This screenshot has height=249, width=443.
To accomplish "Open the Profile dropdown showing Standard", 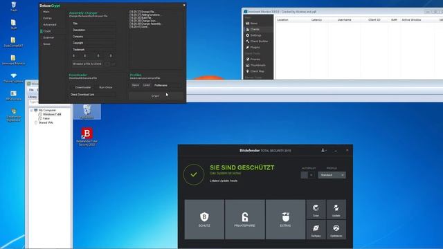I will pyautogui.click(x=332, y=175).
